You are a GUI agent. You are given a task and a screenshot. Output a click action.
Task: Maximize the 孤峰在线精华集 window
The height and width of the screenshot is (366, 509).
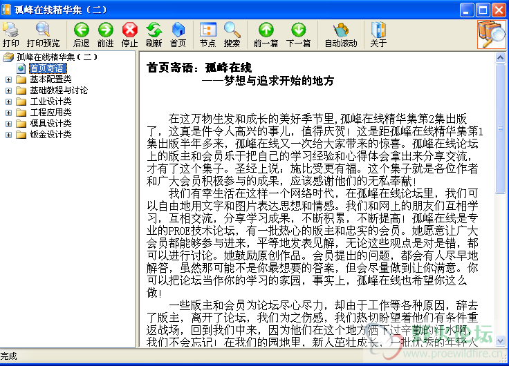[483, 10]
